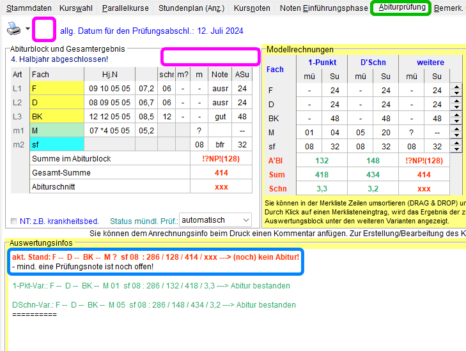The height and width of the screenshot is (351, 466).
Task: Enable the NT krankheitsbed. checkbox
Action: pos(14,221)
